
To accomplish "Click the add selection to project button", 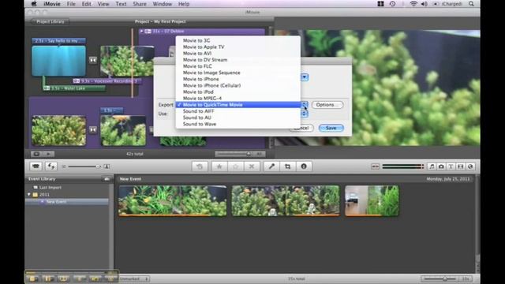I will pos(200,166).
